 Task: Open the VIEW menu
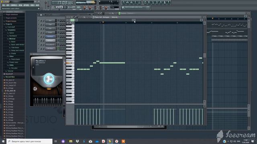click(x=20, y=5)
